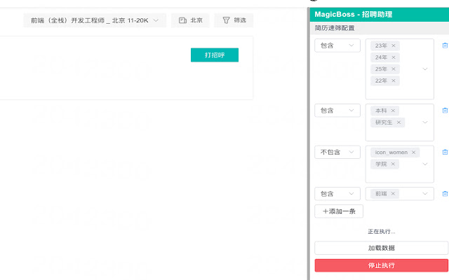
Task: Remove the 24年 tag
Action: [x=394, y=57]
